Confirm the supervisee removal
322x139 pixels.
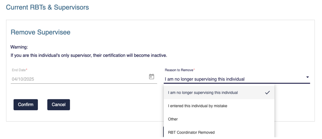pyautogui.click(x=26, y=105)
